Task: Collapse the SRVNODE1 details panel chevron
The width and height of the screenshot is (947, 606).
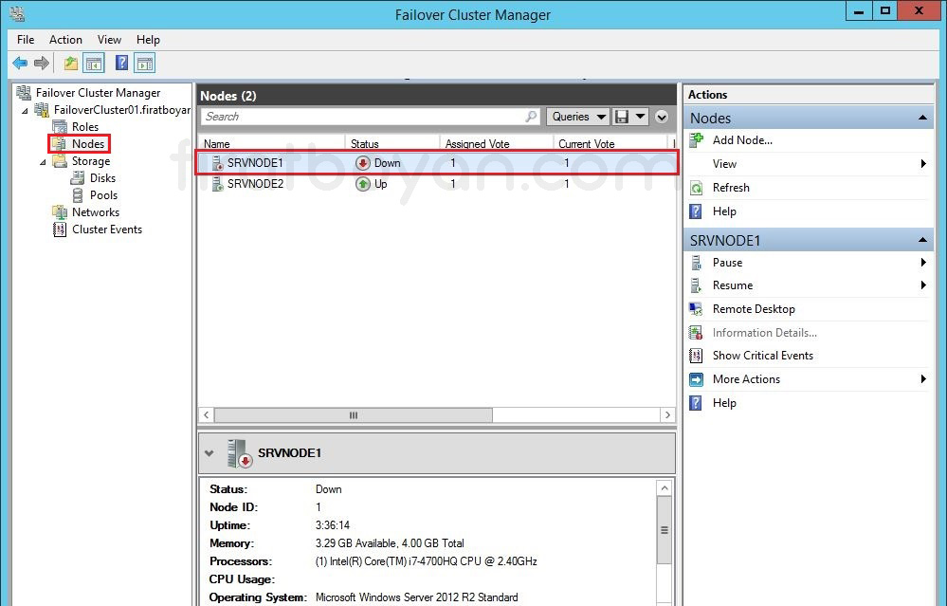Action: [x=209, y=453]
